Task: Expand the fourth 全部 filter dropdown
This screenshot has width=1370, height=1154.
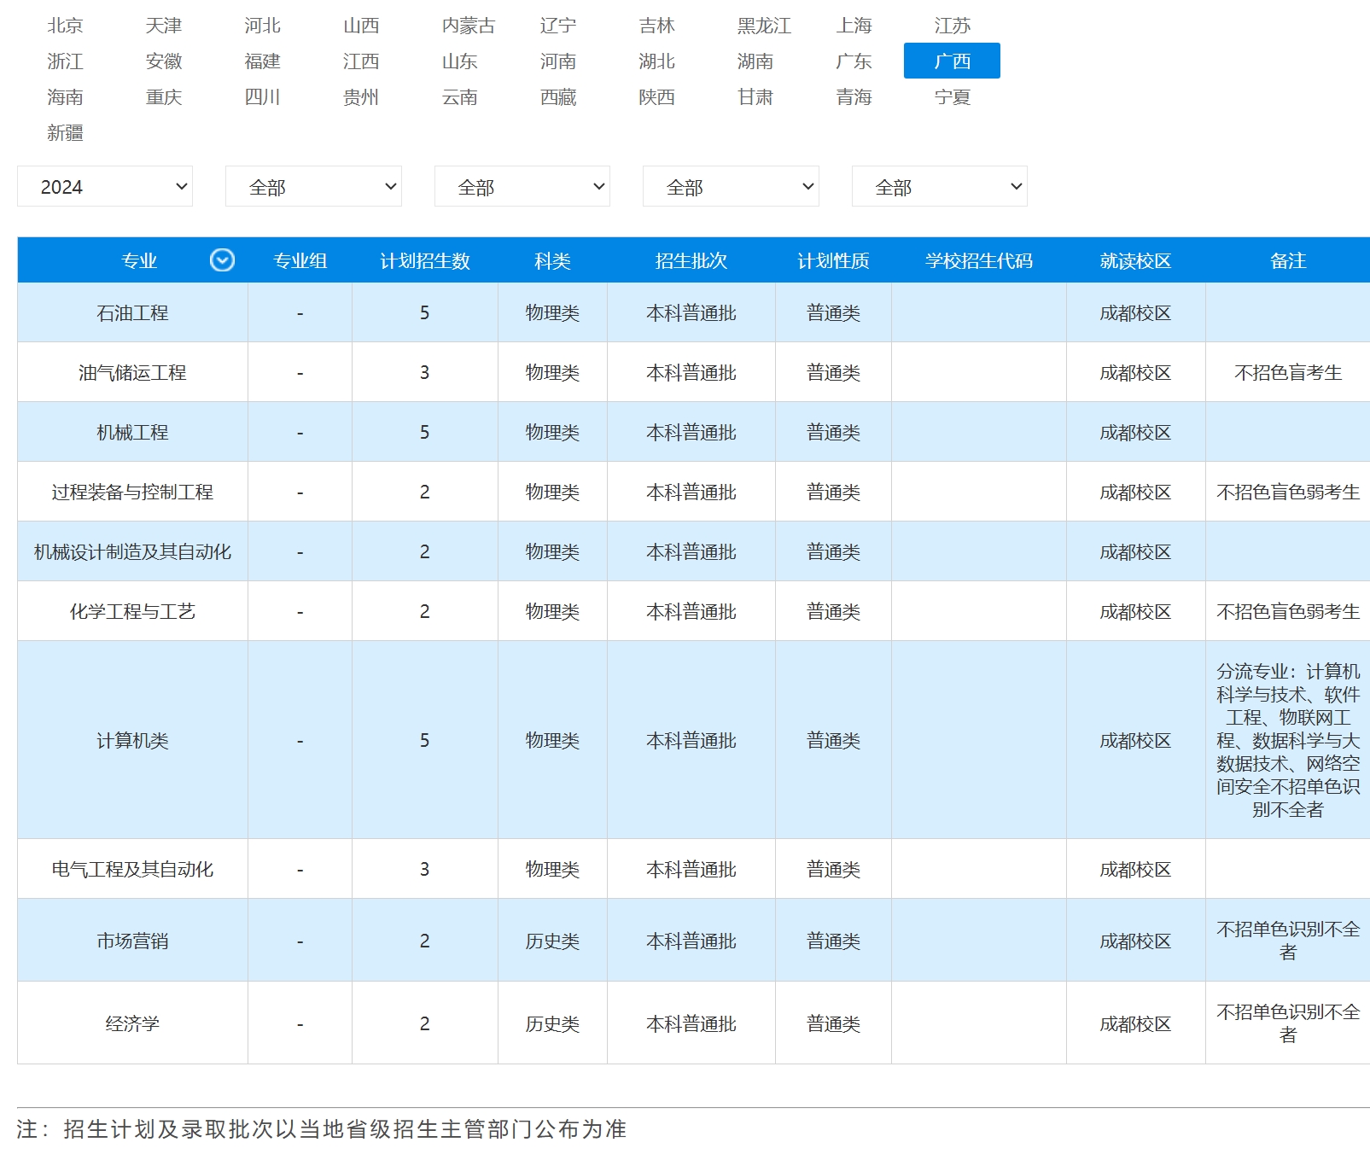Action: tap(731, 187)
